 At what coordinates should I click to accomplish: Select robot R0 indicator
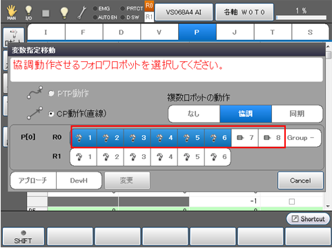pyautogui.click(x=149, y=6)
